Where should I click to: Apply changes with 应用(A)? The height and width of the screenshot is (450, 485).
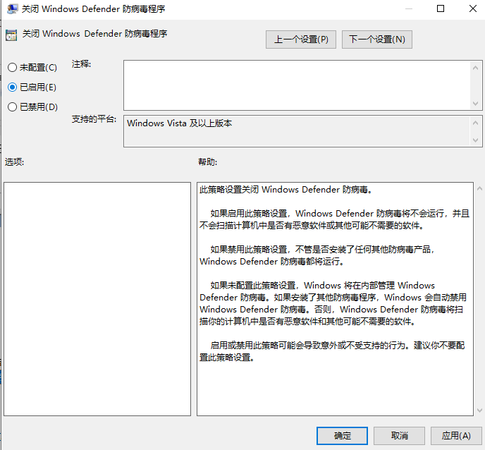[x=455, y=436]
